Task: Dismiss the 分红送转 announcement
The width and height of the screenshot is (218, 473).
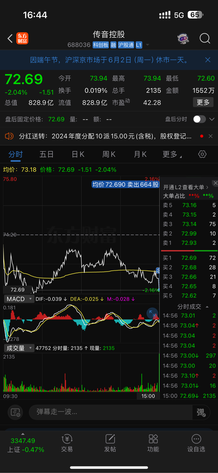Action: [211, 136]
